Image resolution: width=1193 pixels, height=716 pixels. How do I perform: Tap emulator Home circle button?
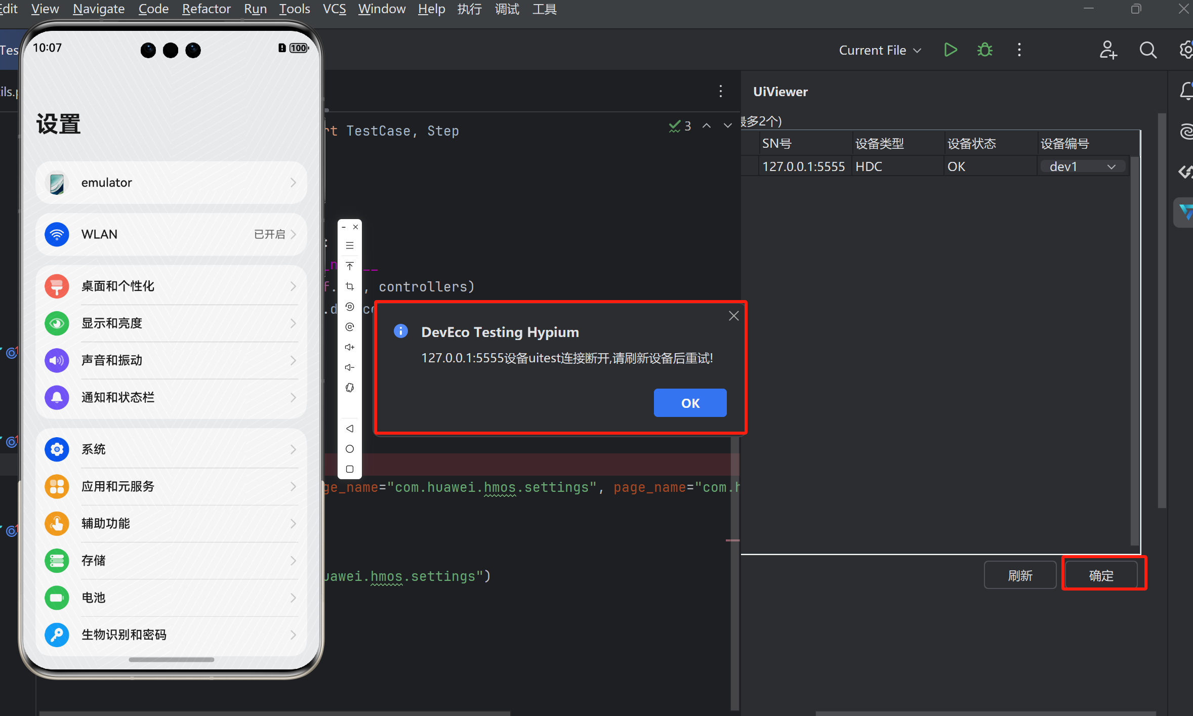(x=350, y=449)
